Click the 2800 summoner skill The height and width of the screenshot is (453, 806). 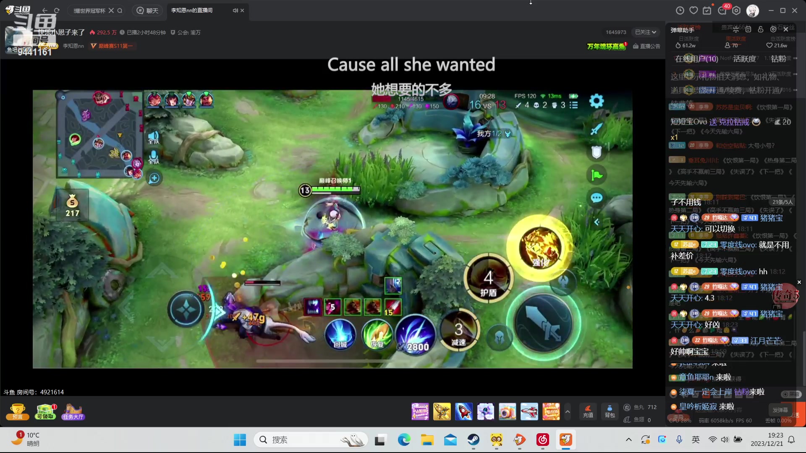[415, 334]
